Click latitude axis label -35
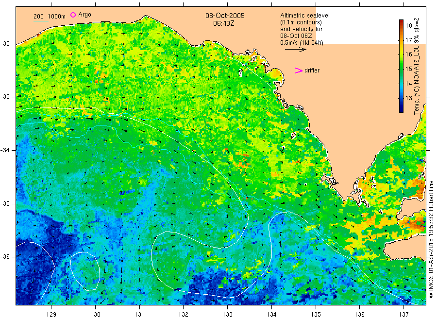437x321 pixels. pos(5,204)
